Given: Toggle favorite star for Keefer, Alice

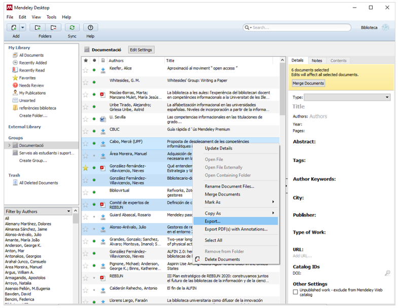Looking at the screenshot, I should (86, 70).
